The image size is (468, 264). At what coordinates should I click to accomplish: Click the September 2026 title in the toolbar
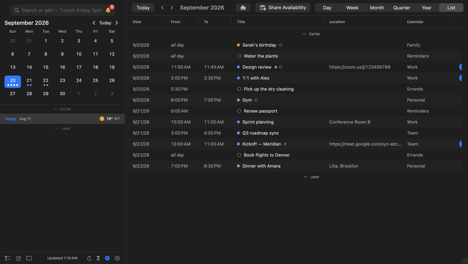coord(202,8)
